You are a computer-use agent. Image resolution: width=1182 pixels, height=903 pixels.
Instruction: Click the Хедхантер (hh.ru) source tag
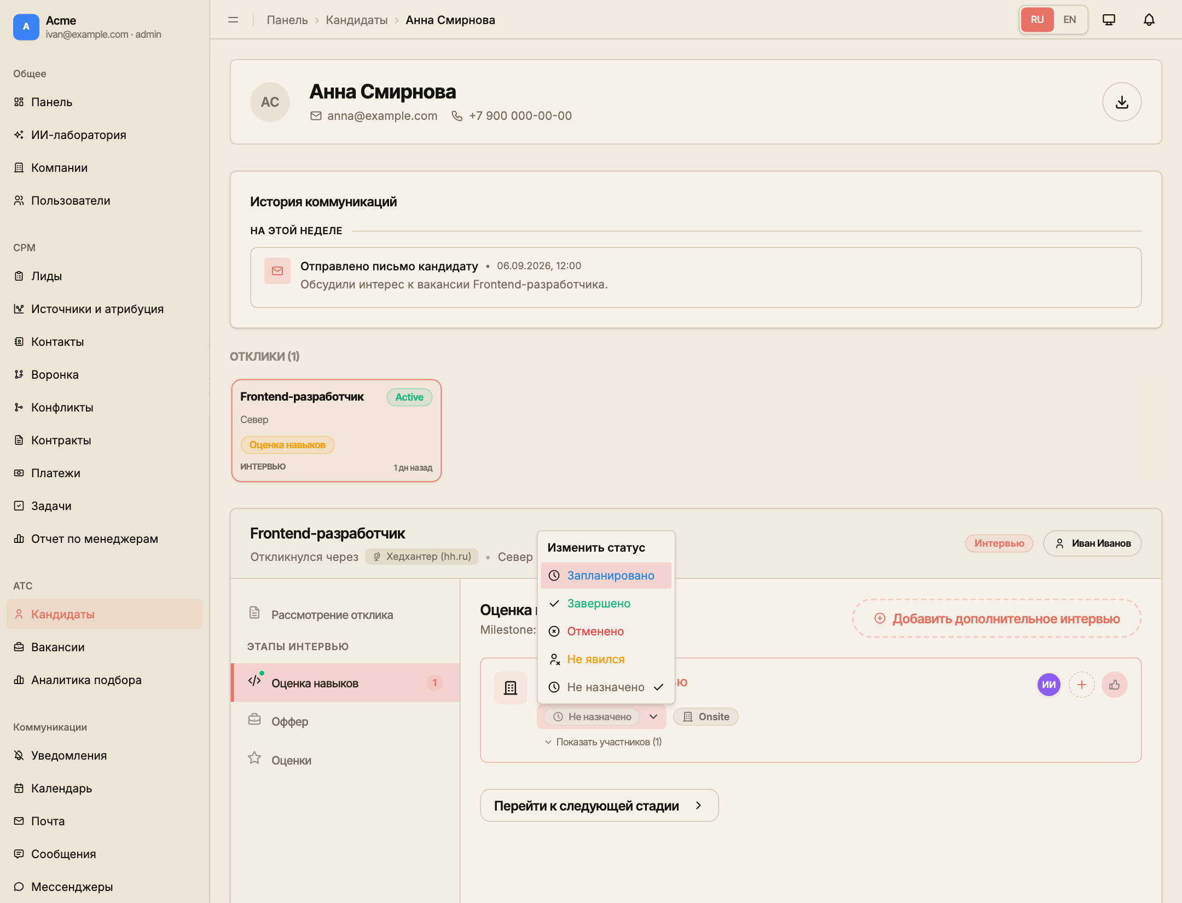[x=422, y=557]
